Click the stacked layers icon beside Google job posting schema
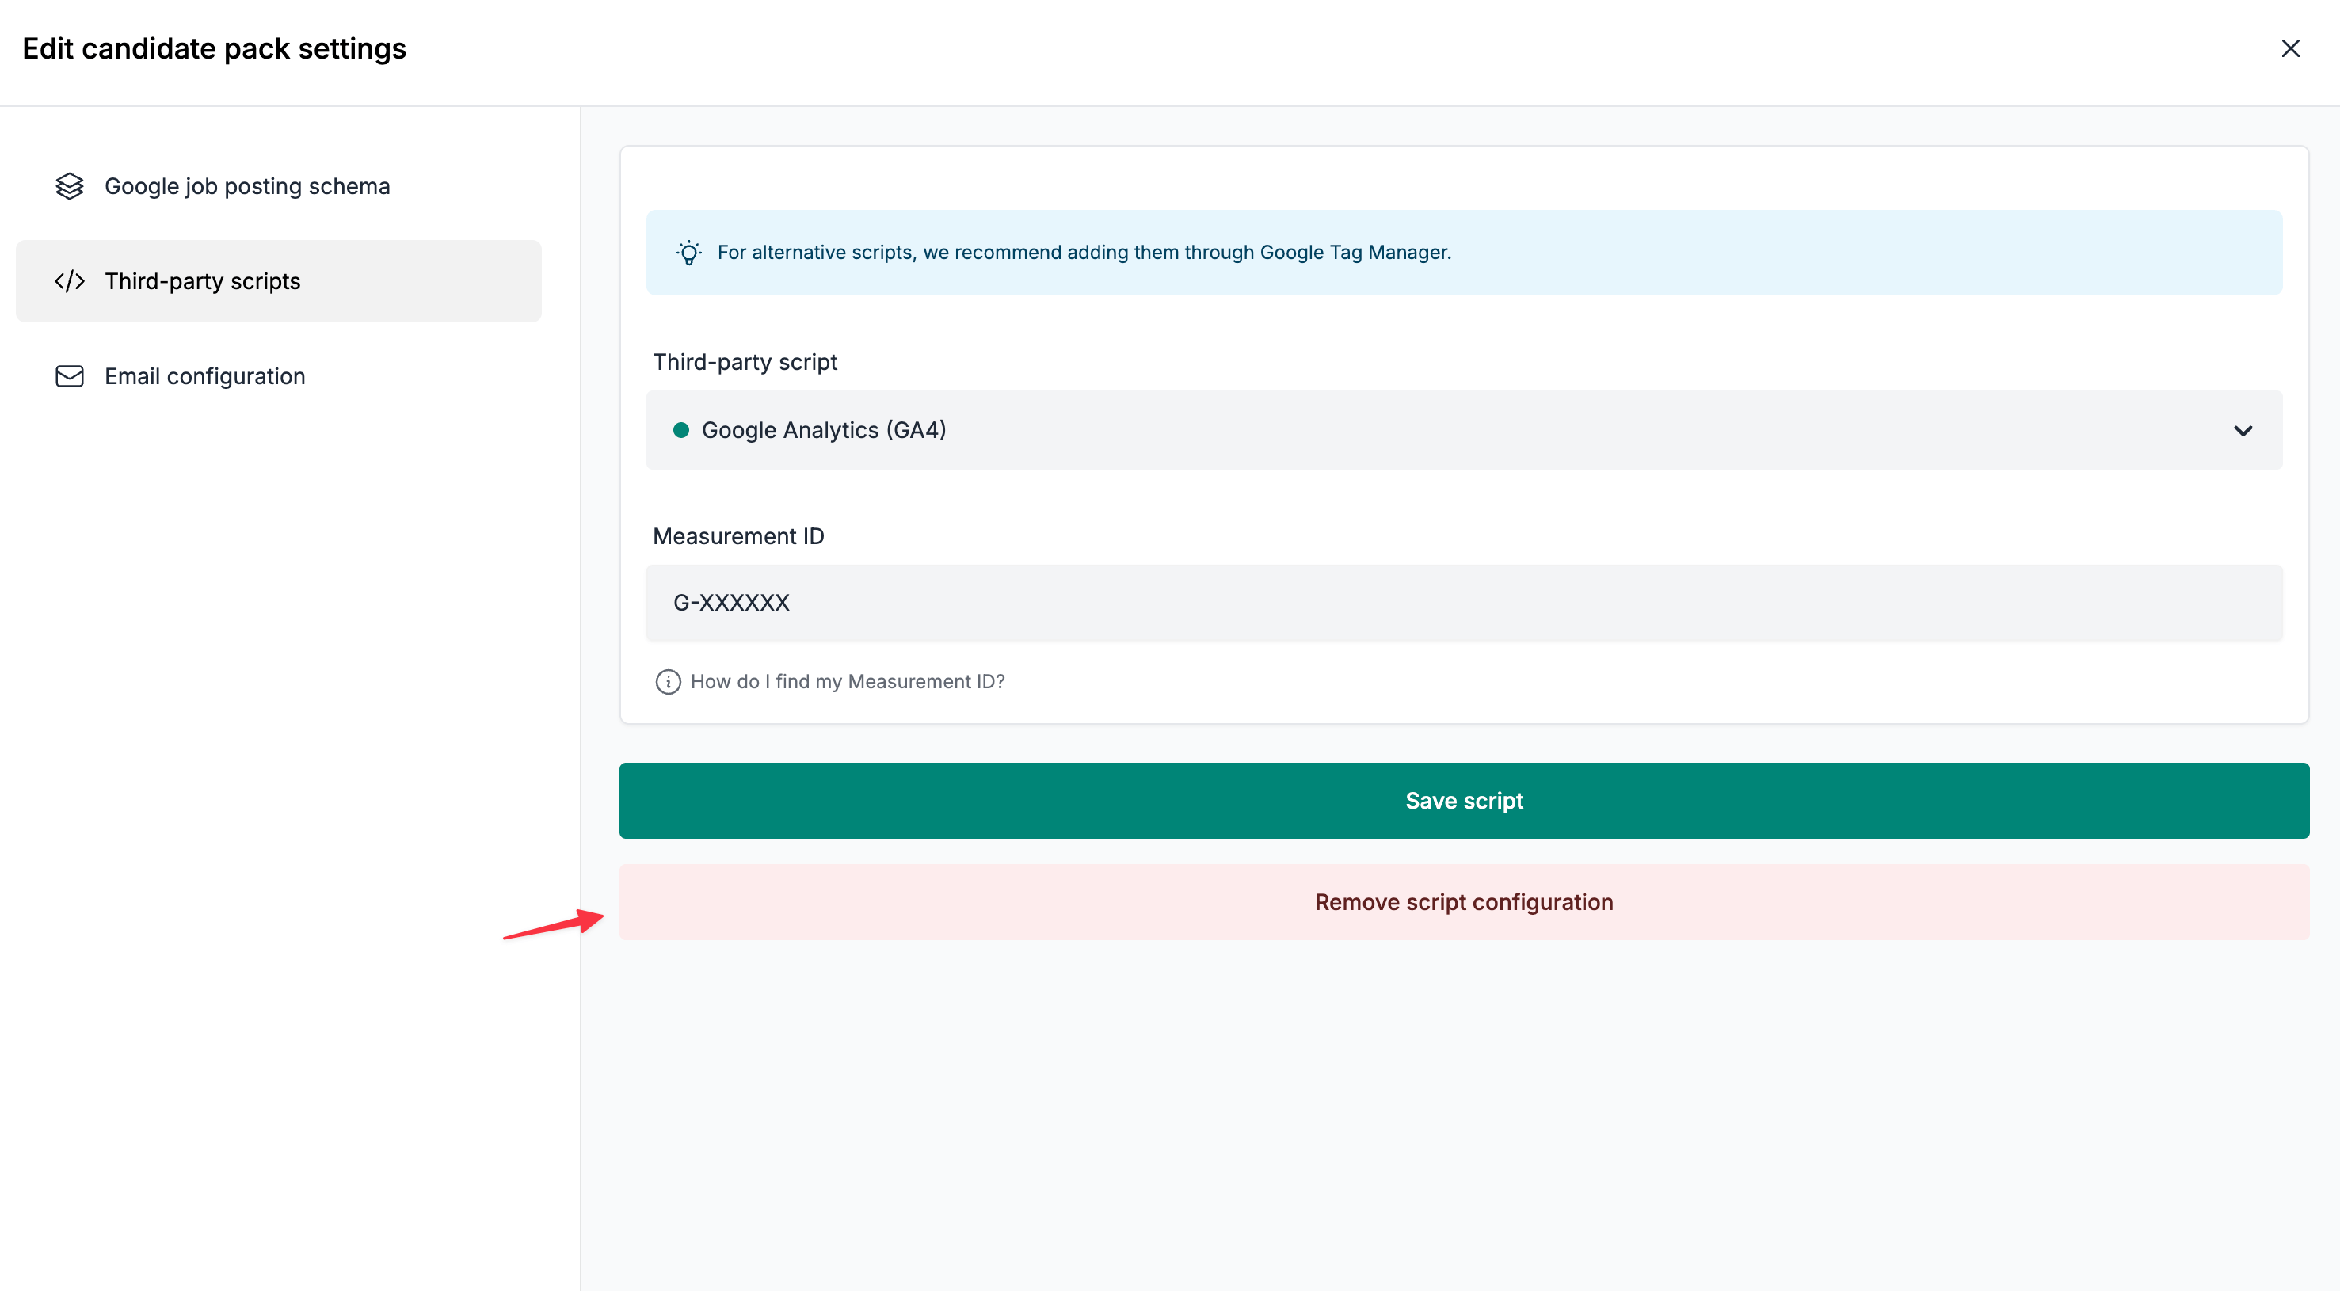This screenshot has height=1291, width=2340. point(69,186)
